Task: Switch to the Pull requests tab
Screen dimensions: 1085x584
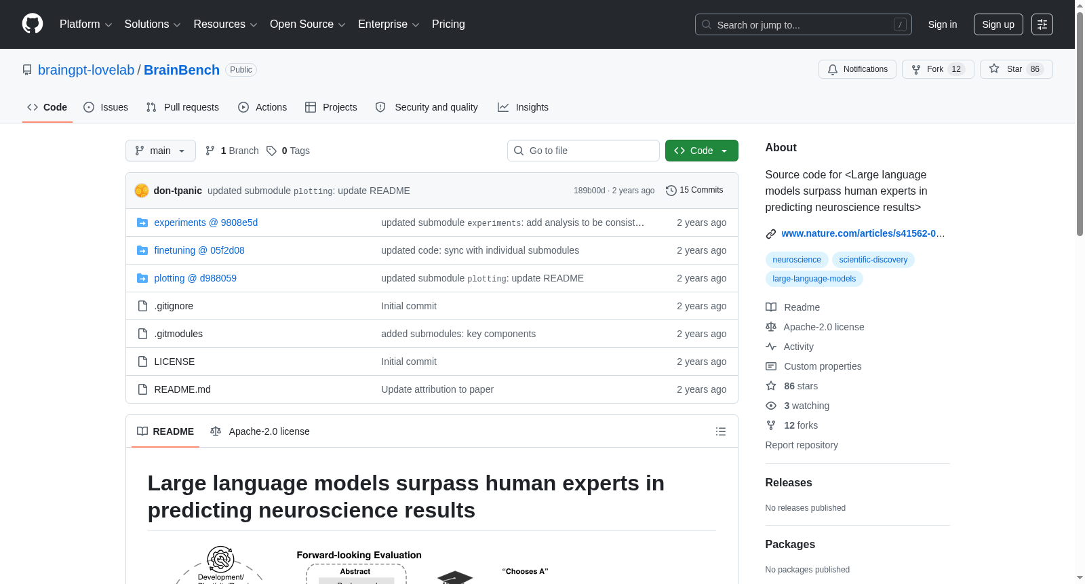Action: [182, 107]
